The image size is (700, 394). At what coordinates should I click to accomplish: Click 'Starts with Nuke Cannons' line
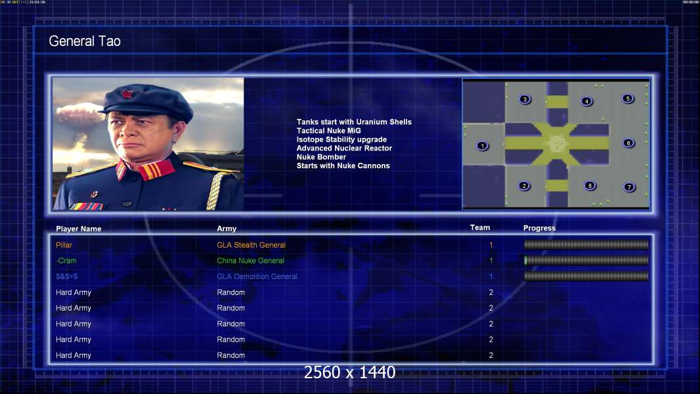point(343,165)
